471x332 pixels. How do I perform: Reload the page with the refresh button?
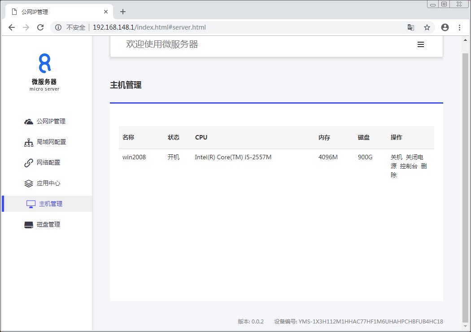40,27
